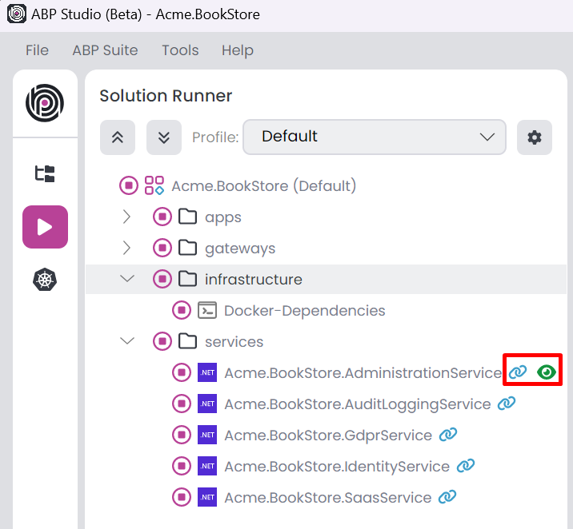Toggle run state of Docker-Dependencies
The height and width of the screenshot is (529, 573).
(182, 310)
